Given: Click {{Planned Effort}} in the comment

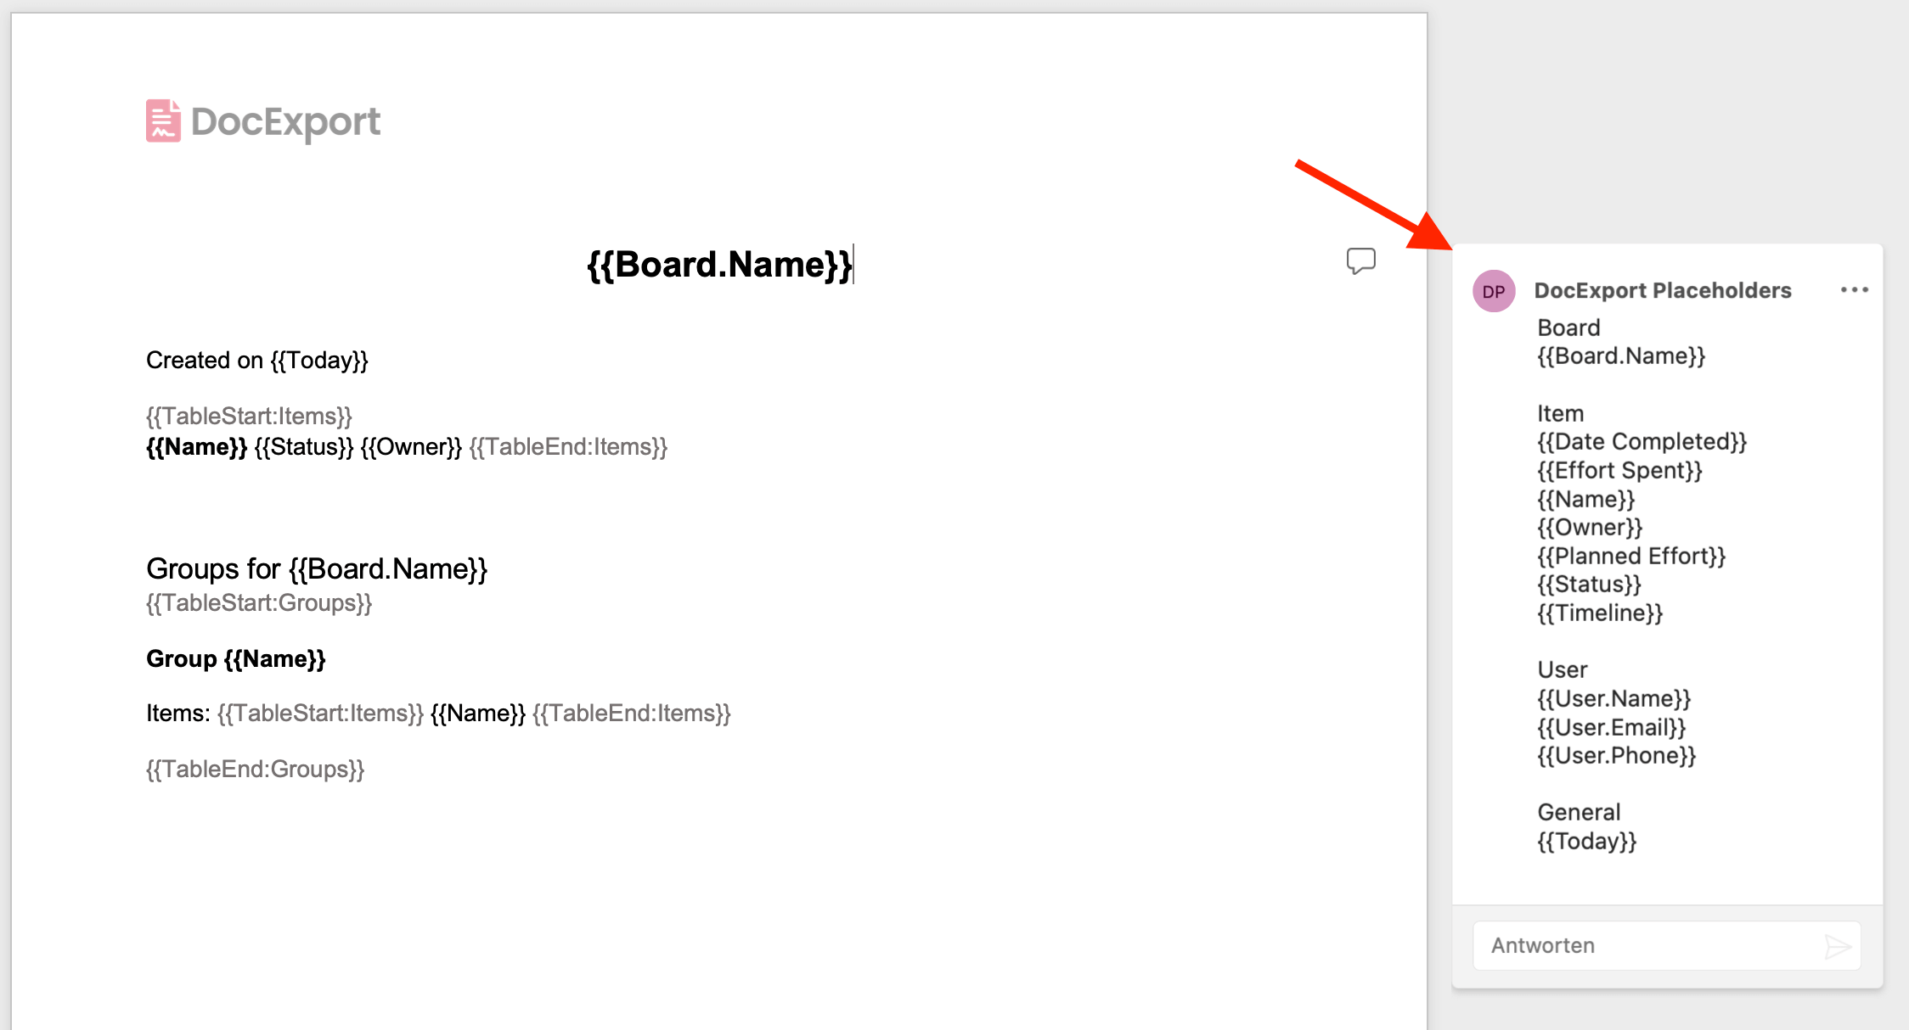Looking at the screenshot, I should tap(1631, 557).
